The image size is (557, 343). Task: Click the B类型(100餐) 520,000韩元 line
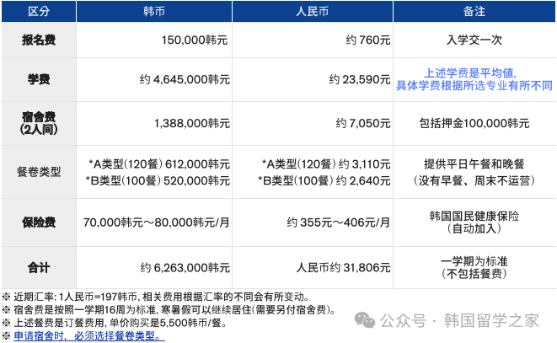[x=158, y=180]
